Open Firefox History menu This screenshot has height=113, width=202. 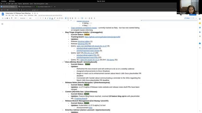coord(20,4)
